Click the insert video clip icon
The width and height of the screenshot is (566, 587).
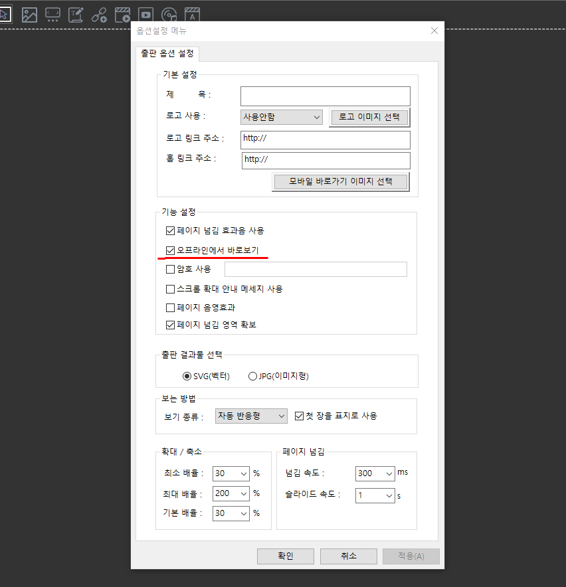(122, 15)
